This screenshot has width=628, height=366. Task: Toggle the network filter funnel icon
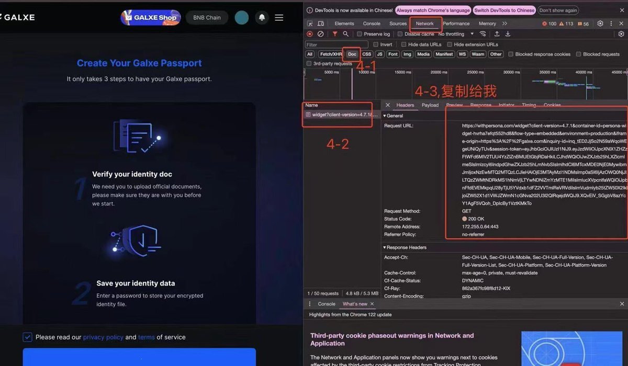[x=335, y=34]
